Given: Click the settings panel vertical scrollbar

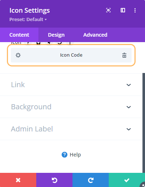Looking at the screenshot, I should (144, 123).
